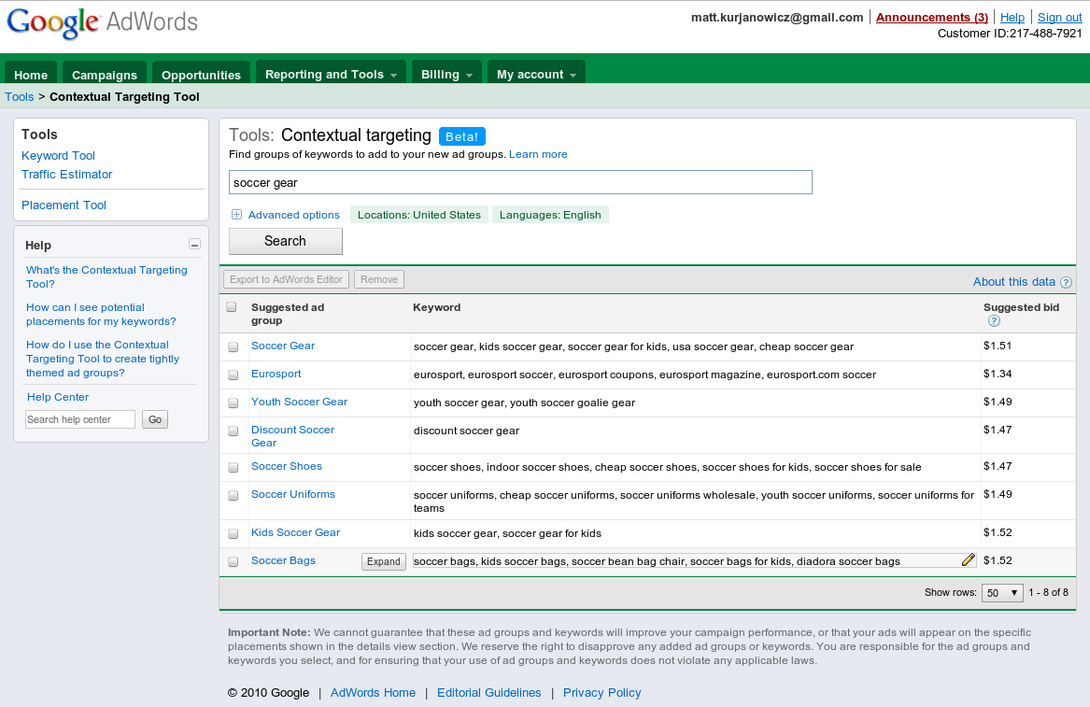The height and width of the screenshot is (707, 1090).
Task: Click the Expand button for Soccer Bags
Action: coord(384,561)
